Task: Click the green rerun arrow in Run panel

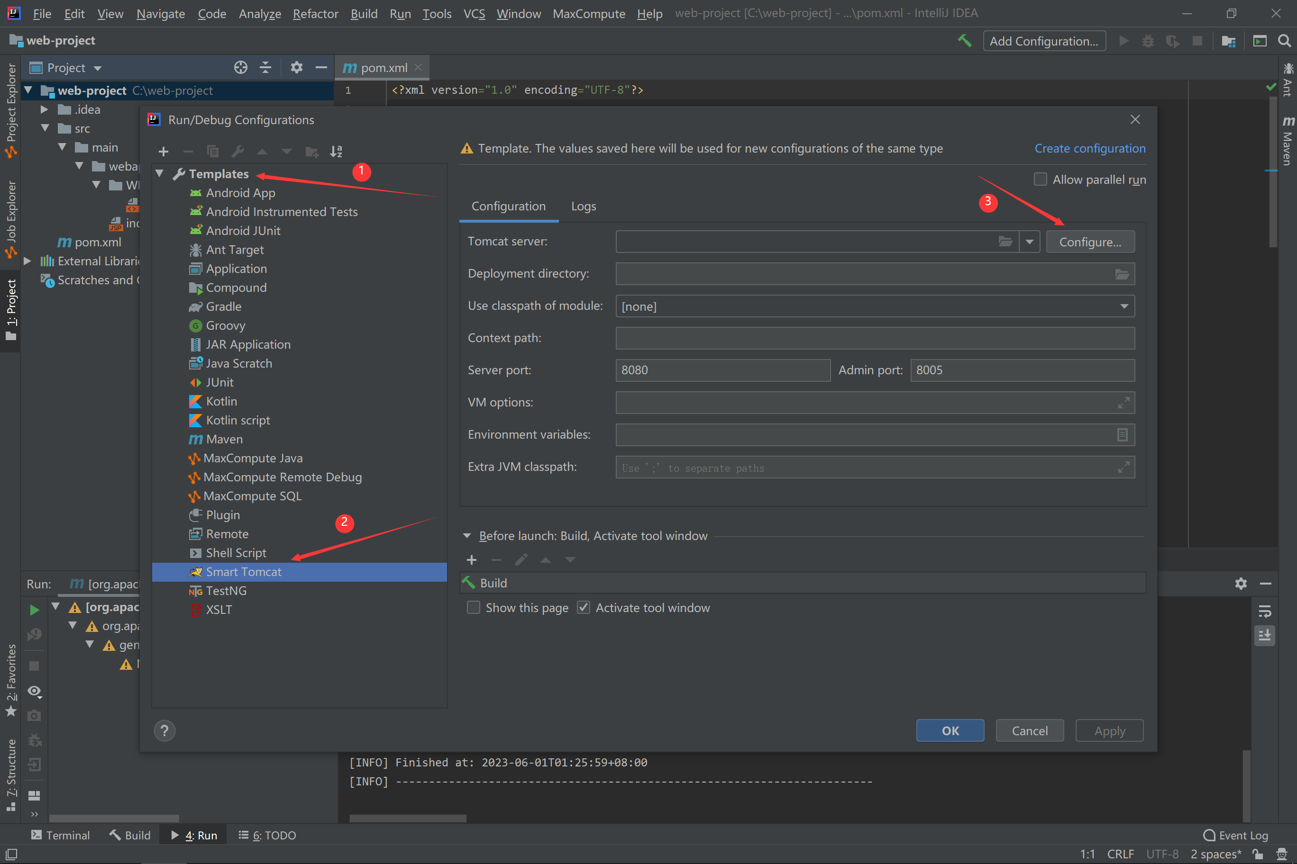Action: [x=34, y=610]
